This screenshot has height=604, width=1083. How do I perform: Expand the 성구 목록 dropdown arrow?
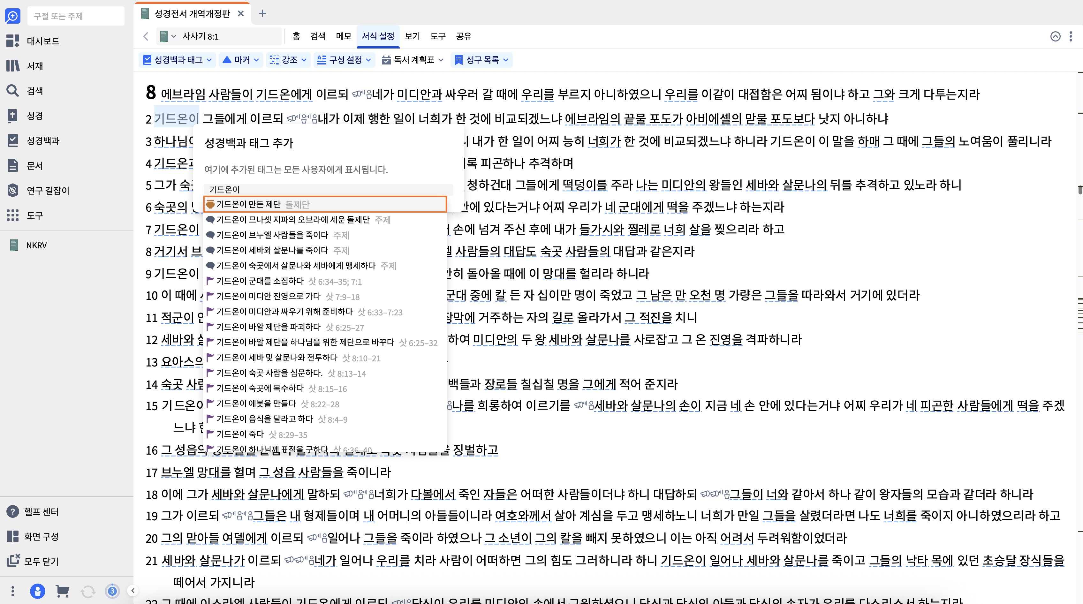pyautogui.click(x=506, y=60)
